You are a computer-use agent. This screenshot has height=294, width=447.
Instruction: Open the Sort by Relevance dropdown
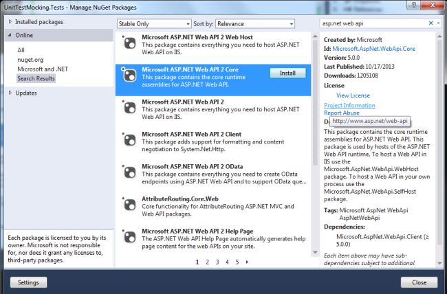(x=255, y=23)
